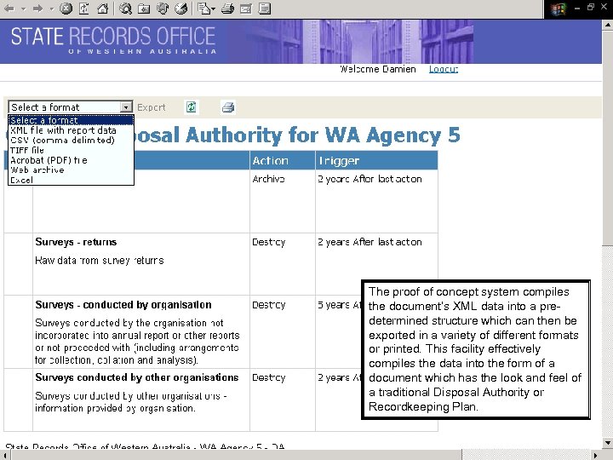Open the History clock icon
The height and width of the screenshot is (460, 613).
click(x=181, y=9)
